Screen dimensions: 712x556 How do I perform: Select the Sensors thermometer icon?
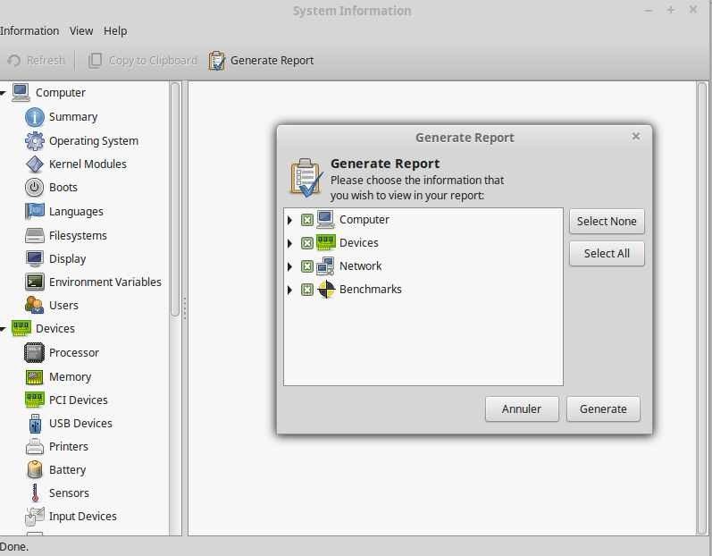point(35,493)
